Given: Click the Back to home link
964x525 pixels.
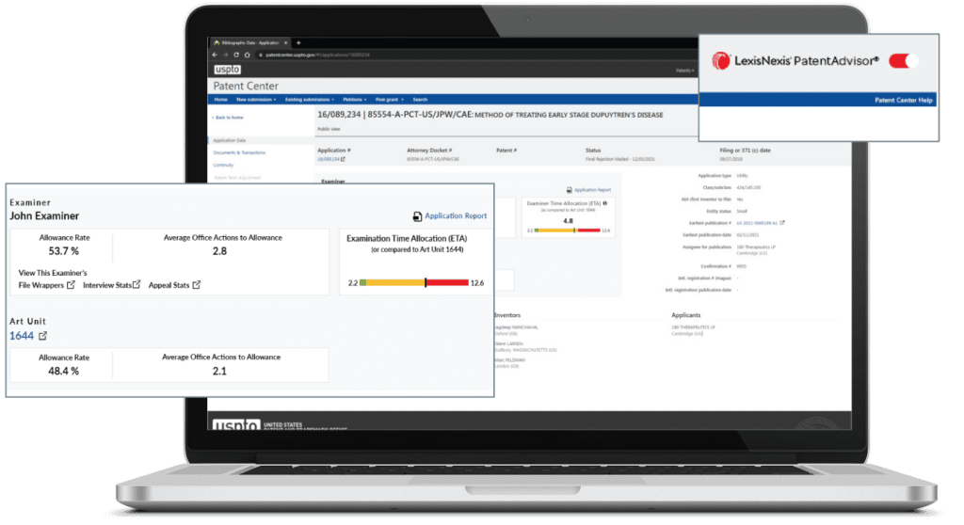Looking at the screenshot, I should [228, 118].
